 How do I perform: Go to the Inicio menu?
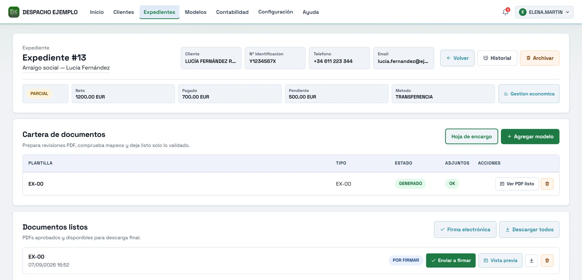[x=97, y=12]
